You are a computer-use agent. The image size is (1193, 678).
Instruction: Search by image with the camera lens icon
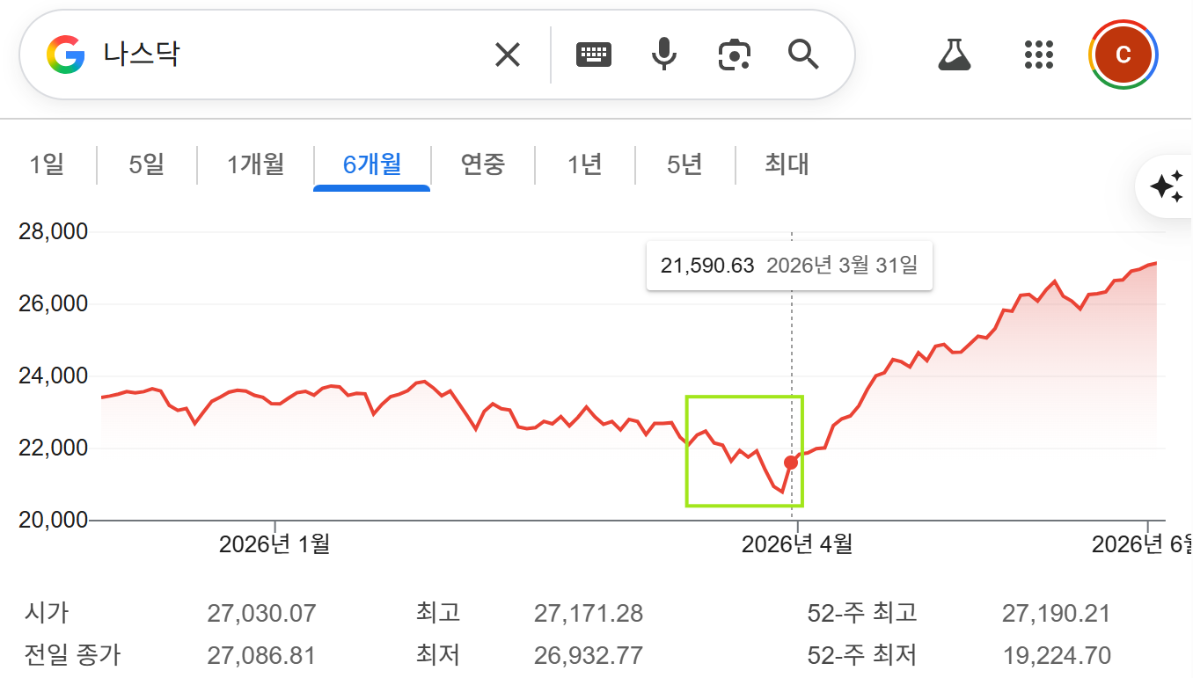[x=734, y=55]
